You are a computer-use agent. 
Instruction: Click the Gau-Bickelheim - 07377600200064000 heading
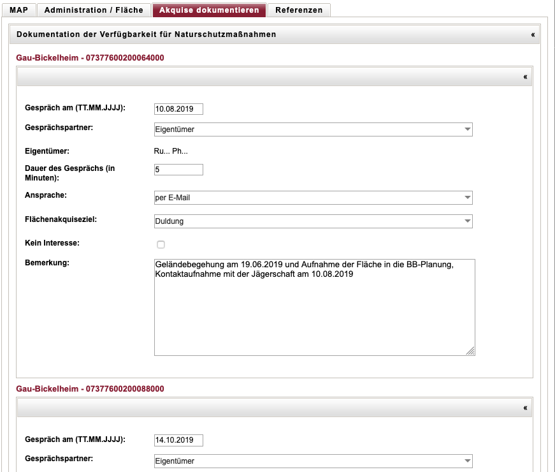[90, 58]
